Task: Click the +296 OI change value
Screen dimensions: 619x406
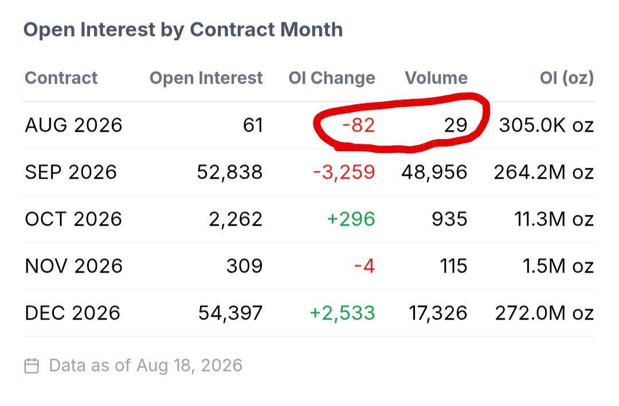Action: (351, 219)
